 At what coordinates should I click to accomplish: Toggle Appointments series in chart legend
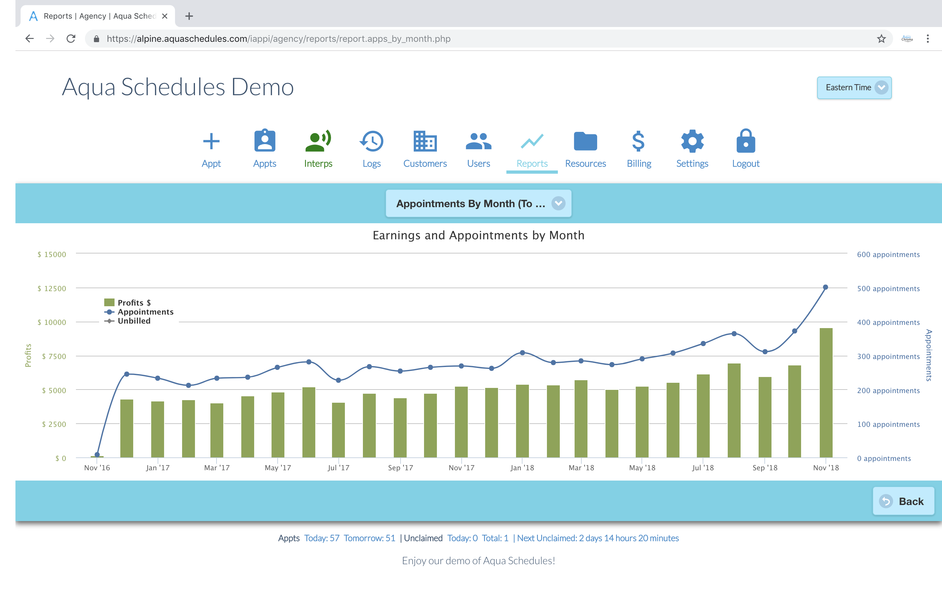(139, 312)
